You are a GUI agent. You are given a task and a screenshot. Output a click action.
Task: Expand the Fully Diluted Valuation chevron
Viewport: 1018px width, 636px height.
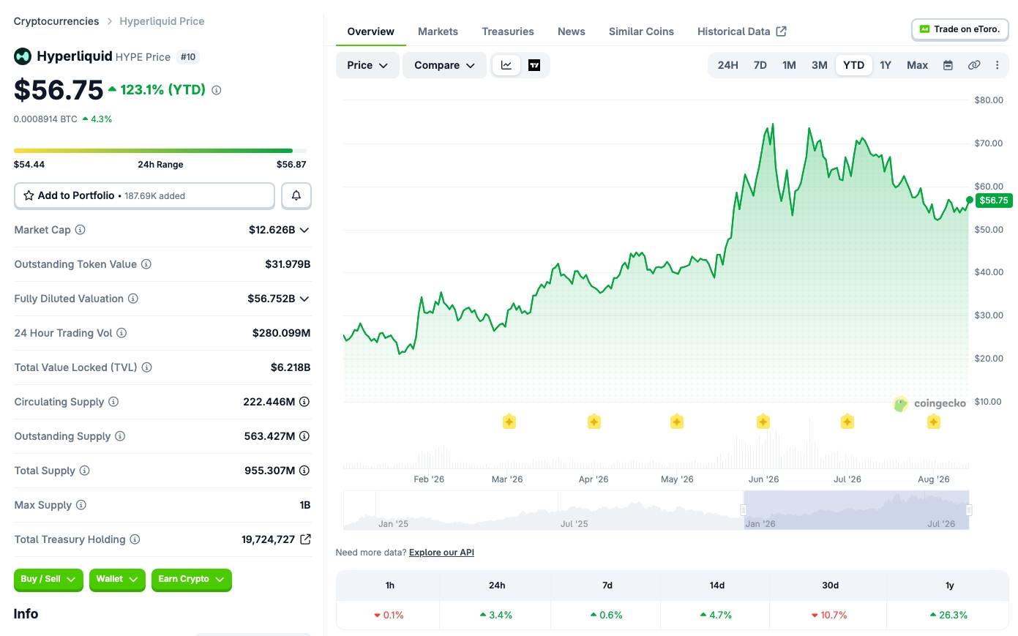pyautogui.click(x=304, y=299)
